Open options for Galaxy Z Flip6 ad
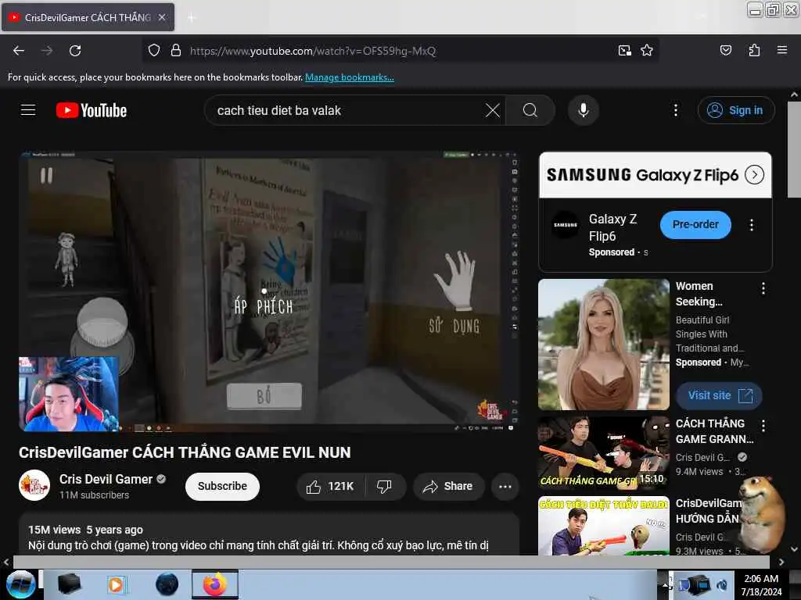 tap(751, 225)
